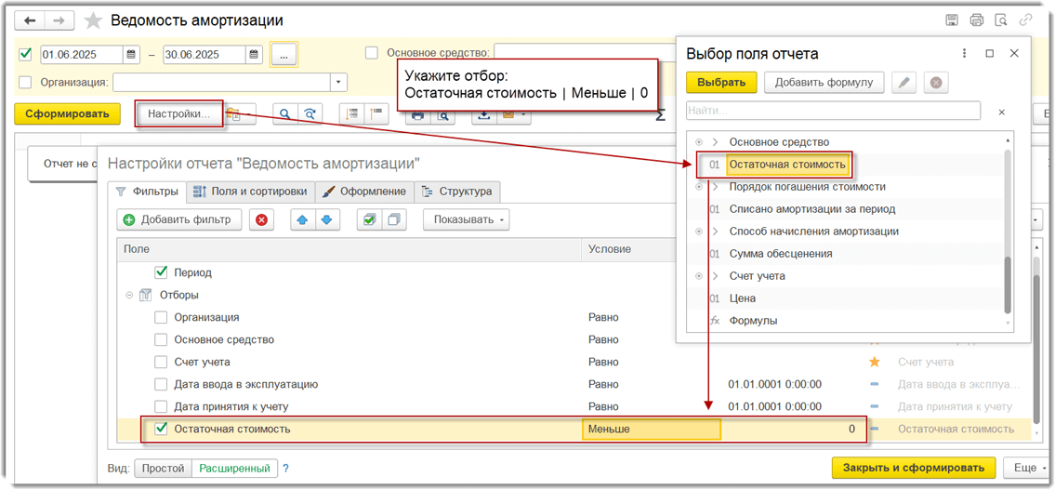Toggle the Период checkbox in filters list
The width and height of the screenshot is (1055, 490).
click(161, 271)
